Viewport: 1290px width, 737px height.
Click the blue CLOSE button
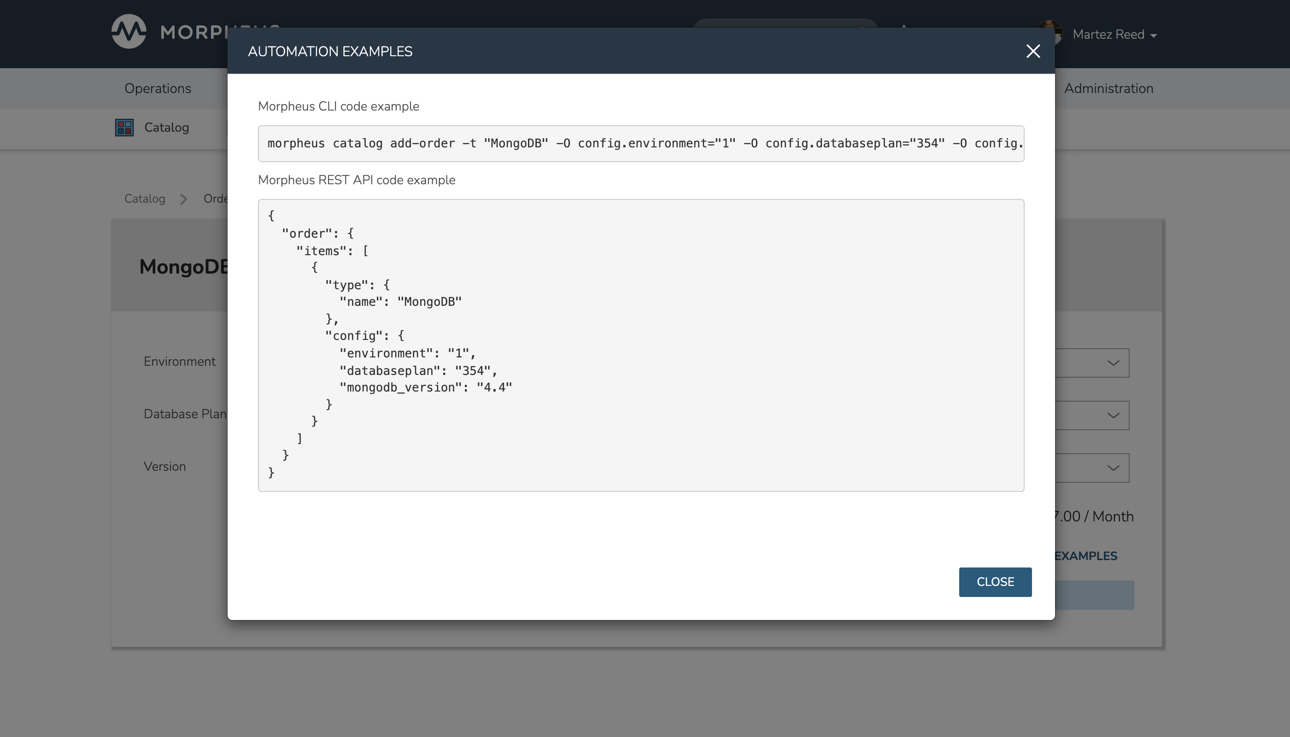pyautogui.click(x=995, y=582)
